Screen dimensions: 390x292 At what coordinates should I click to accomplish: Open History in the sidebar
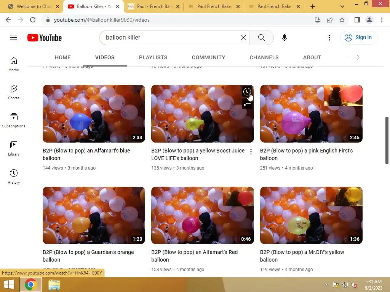14,176
